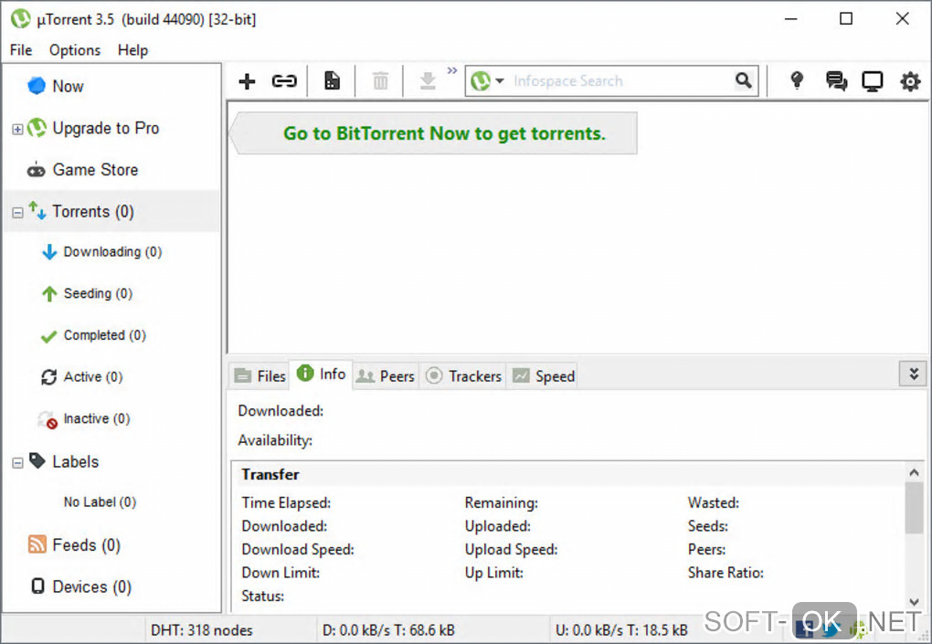Click the Time Elapsed label
932x644 pixels.
click(x=286, y=502)
